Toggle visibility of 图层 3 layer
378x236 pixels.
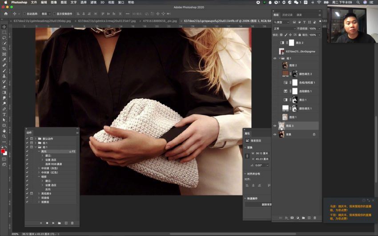pos(275,126)
